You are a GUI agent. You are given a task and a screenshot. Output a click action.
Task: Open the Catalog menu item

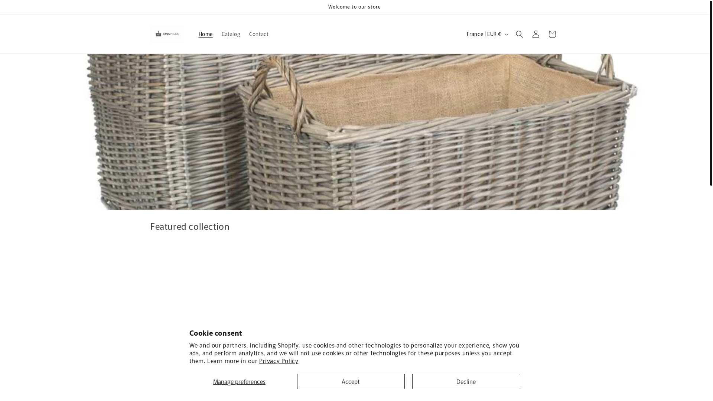[x=231, y=34]
